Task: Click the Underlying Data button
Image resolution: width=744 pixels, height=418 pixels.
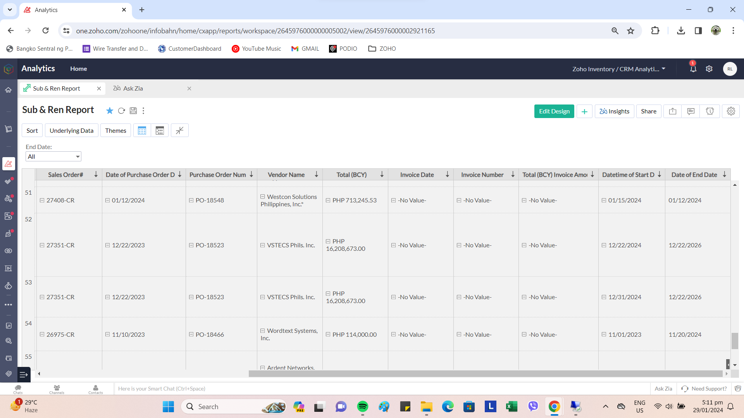Action: (x=71, y=130)
